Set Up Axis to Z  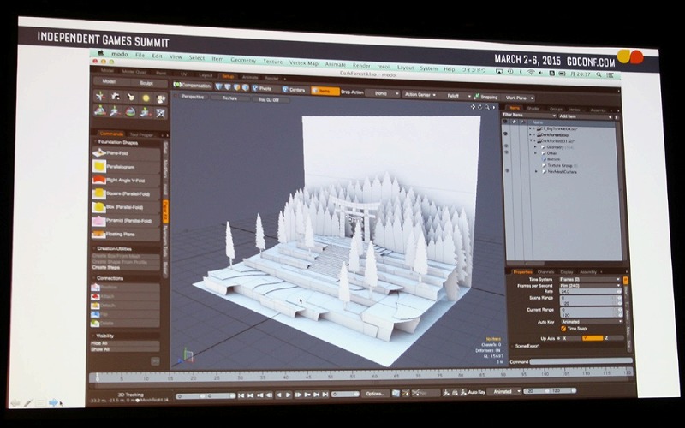613,338
